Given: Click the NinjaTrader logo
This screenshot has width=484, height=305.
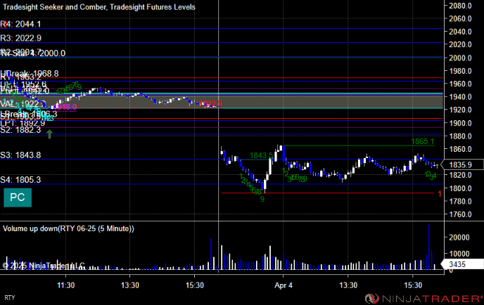Looking at the screenshot, I should pos(423,299).
